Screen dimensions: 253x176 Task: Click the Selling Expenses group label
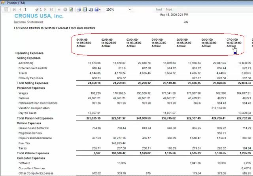[29, 58]
